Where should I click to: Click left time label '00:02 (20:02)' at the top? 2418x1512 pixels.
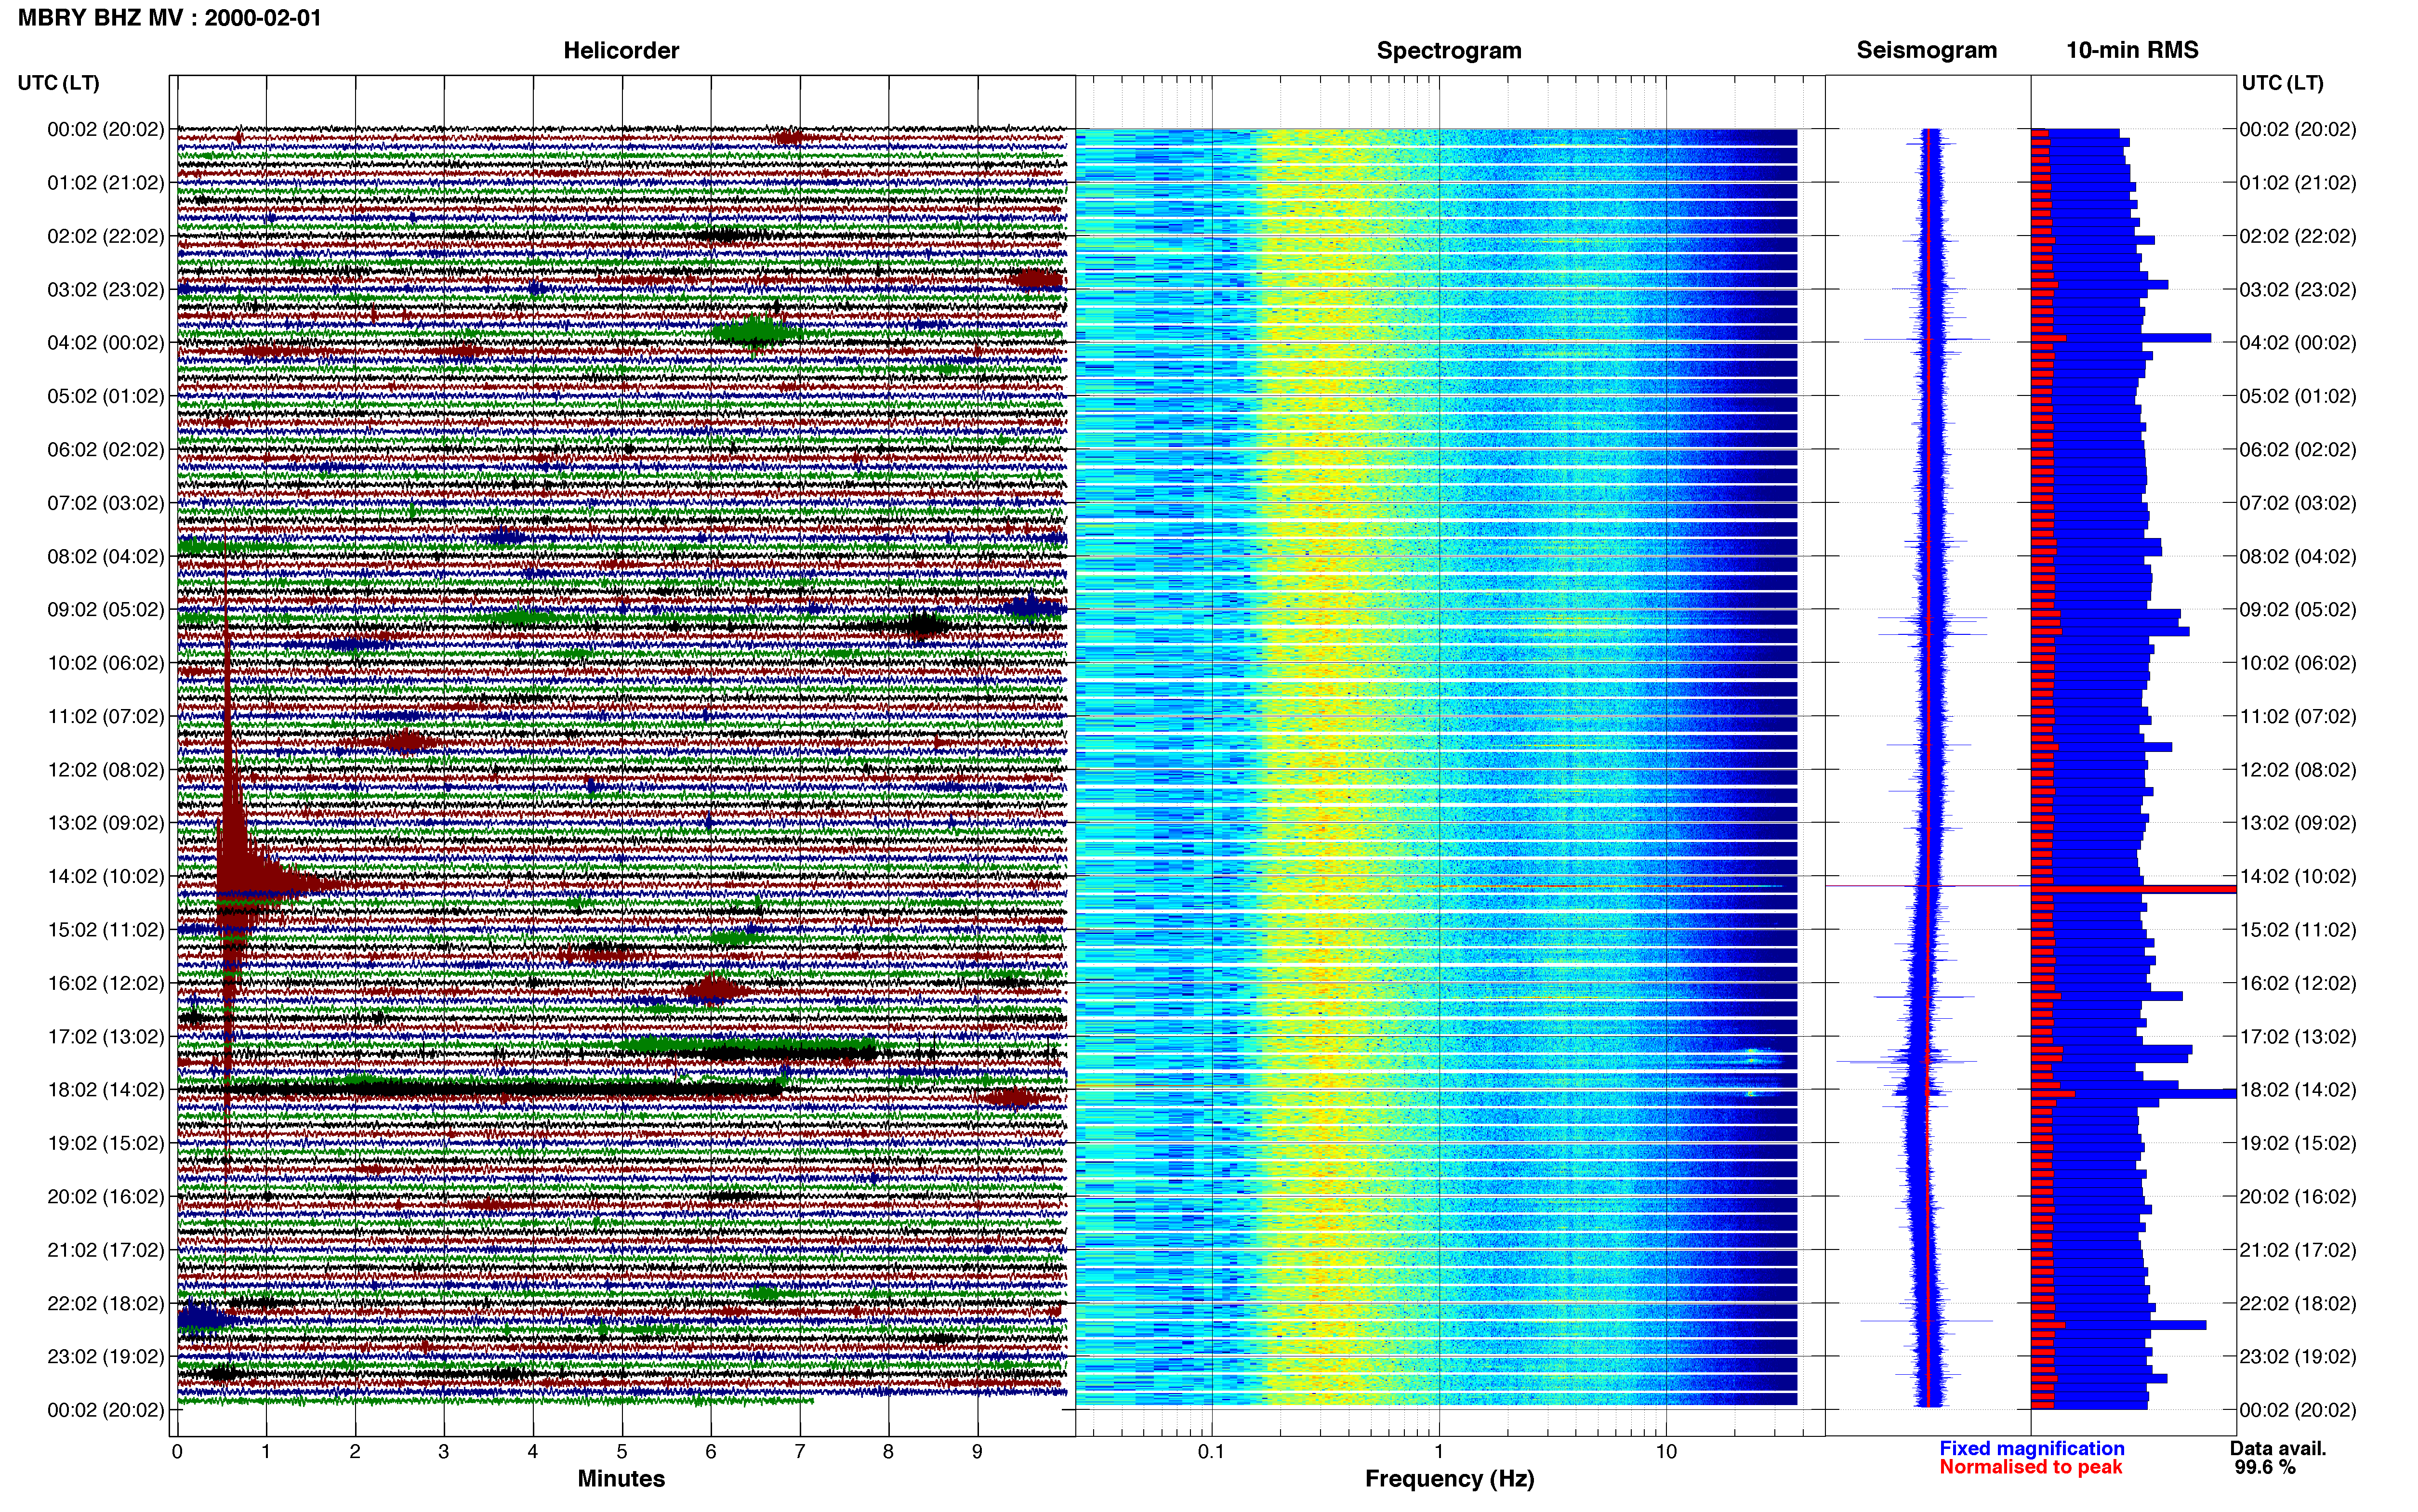tap(105, 129)
